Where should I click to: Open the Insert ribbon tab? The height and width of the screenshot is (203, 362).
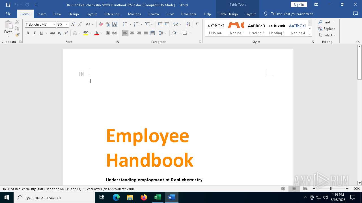tap(42, 14)
